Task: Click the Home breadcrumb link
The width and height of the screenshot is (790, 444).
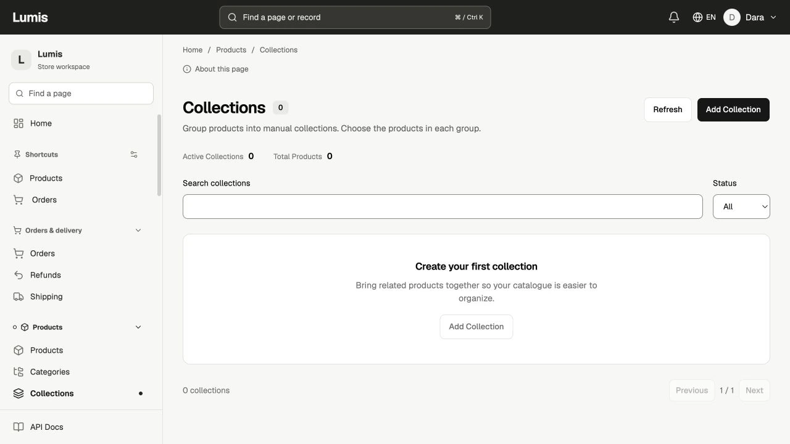Action: (x=193, y=50)
